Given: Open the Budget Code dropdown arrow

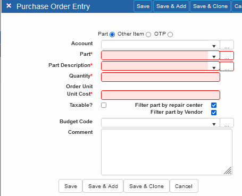Looking at the screenshot, I should (x=214, y=124).
